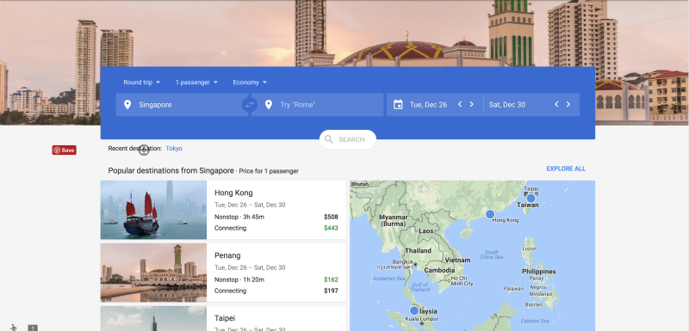Click the accessibility person icon at bottom left
Viewport: 689px width, 331px height.
click(14, 328)
